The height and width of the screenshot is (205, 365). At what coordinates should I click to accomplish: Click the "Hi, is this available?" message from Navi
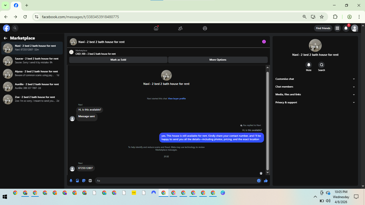pos(90,110)
